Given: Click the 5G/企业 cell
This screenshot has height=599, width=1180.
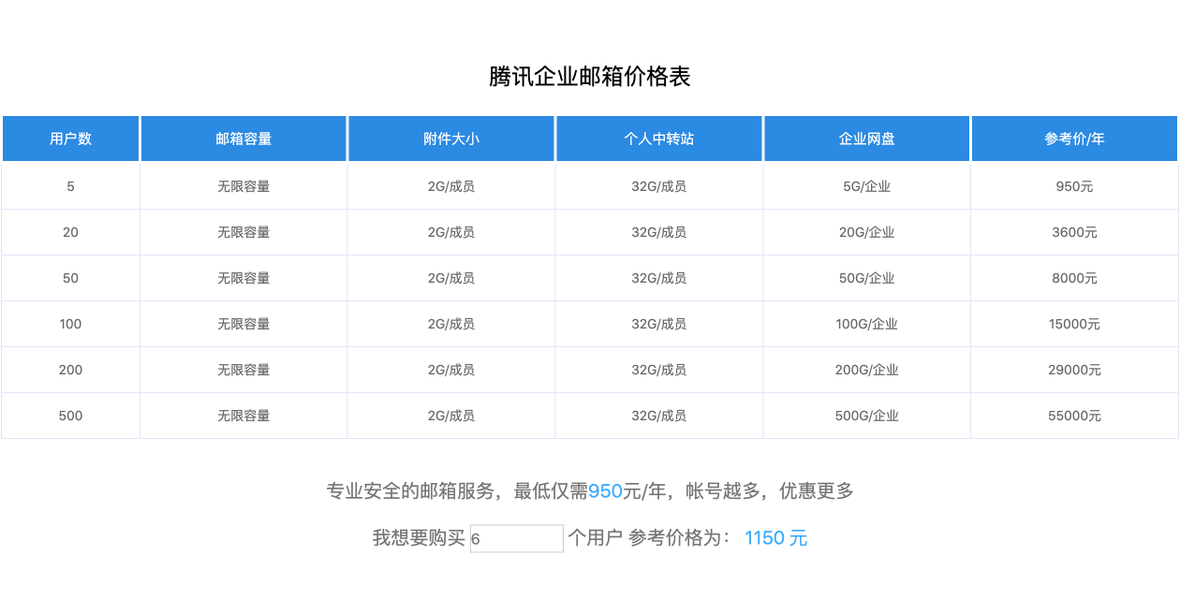Looking at the screenshot, I should point(866,186).
